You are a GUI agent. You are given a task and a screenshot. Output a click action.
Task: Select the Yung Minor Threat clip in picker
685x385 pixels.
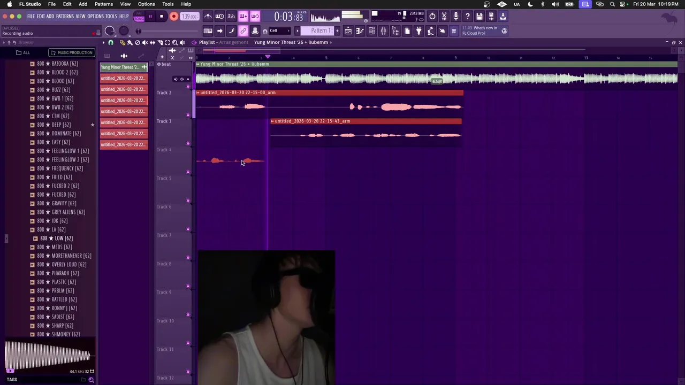pyautogui.click(x=124, y=67)
